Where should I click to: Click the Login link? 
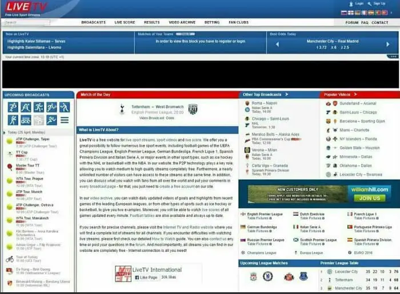pyautogui.click(x=359, y=3)
